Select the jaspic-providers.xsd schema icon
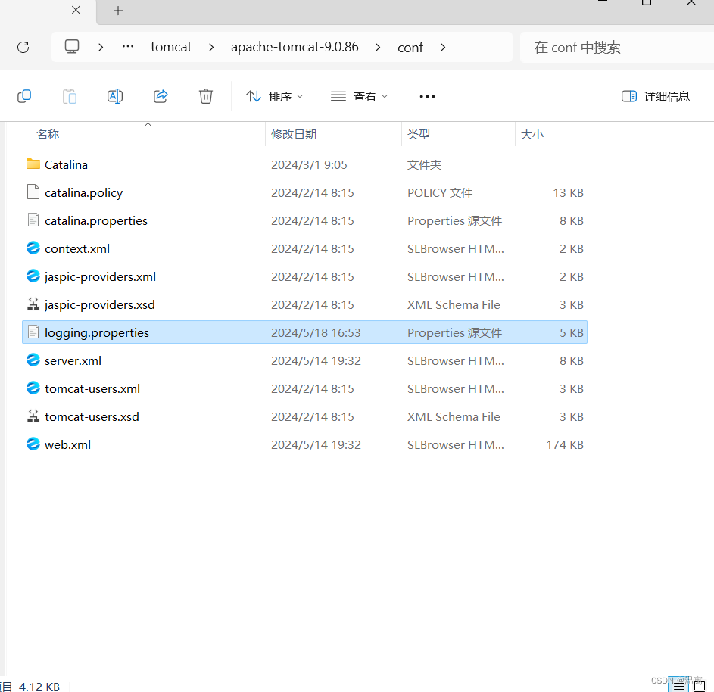The image size is (714, 692). 33,304
